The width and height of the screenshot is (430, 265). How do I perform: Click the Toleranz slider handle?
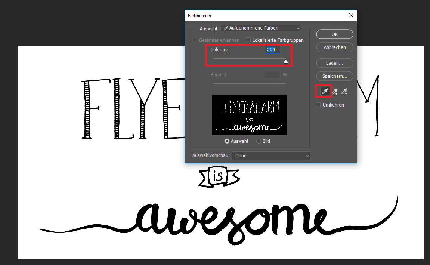[286, 62]
